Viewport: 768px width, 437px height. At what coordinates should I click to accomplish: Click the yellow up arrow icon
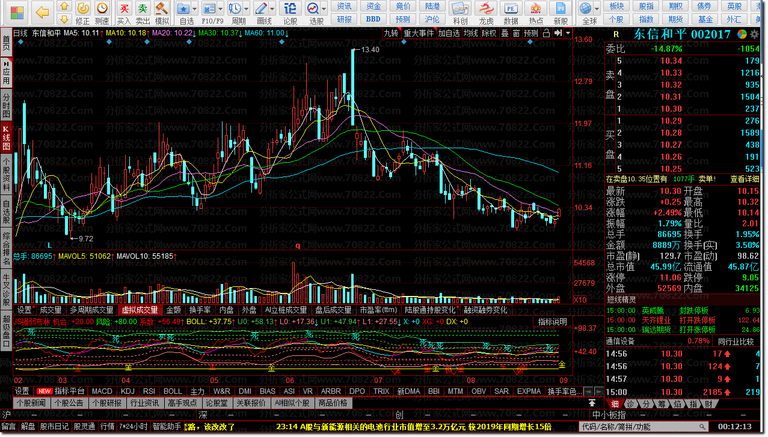click(65, 7)
